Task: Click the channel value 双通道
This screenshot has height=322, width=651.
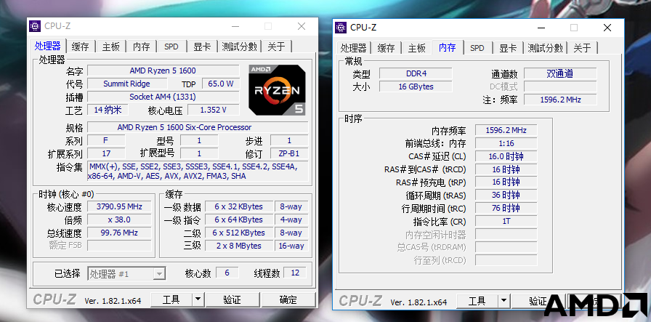Action: pos(560,73)
